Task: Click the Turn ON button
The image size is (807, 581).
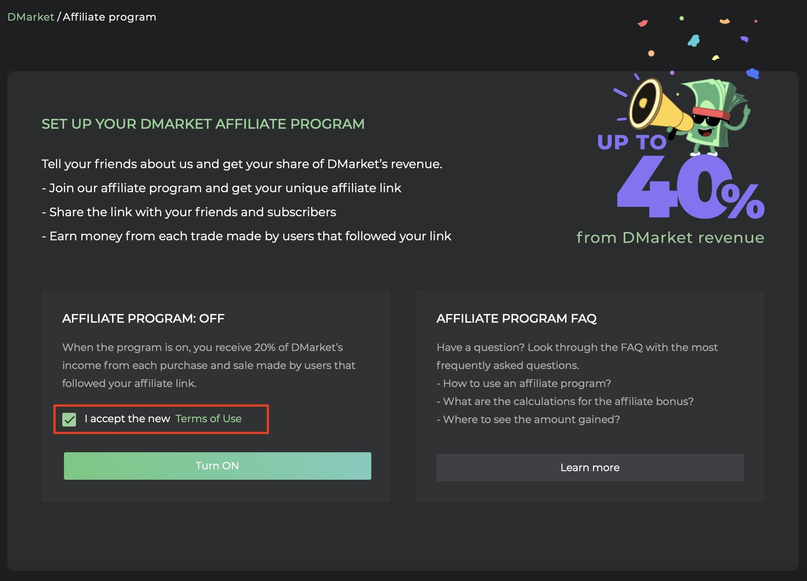Action: click(x=217, y=466)
